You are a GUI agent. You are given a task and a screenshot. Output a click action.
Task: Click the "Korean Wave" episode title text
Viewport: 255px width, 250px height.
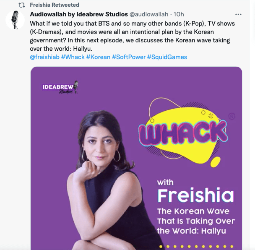click(195, 221)
